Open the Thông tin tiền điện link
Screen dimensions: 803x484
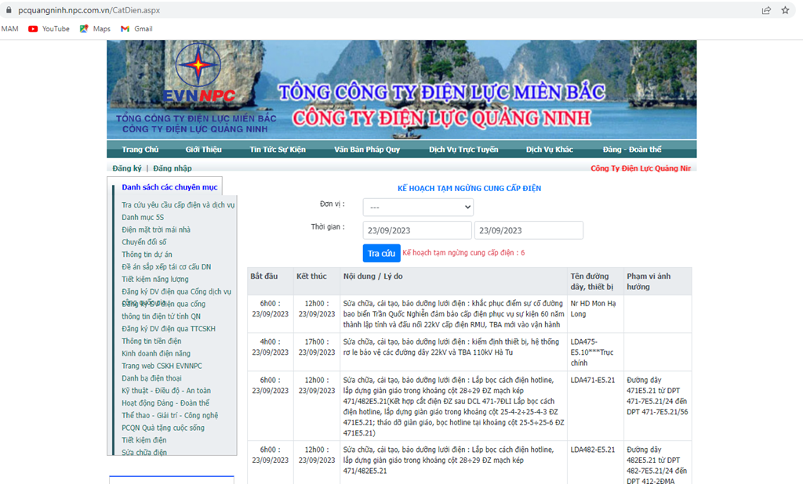(151, 341)
